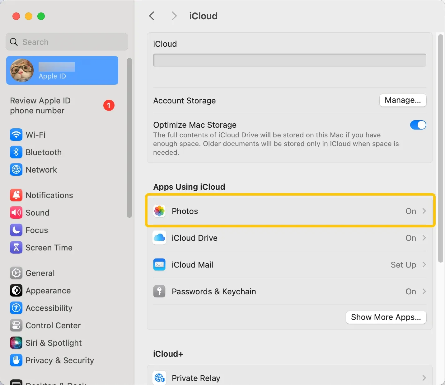
Task: Click in the Search field
Action: pyautogui.click(x=67, y=42)
